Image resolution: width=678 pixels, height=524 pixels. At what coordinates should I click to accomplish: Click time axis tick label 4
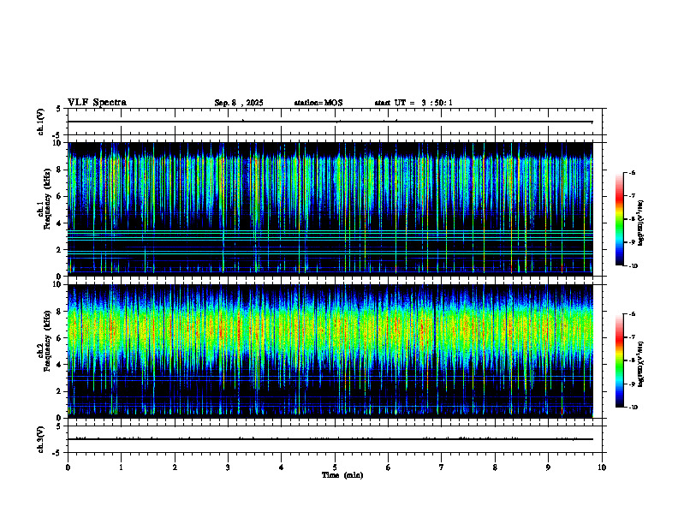[x=282, y=467]
